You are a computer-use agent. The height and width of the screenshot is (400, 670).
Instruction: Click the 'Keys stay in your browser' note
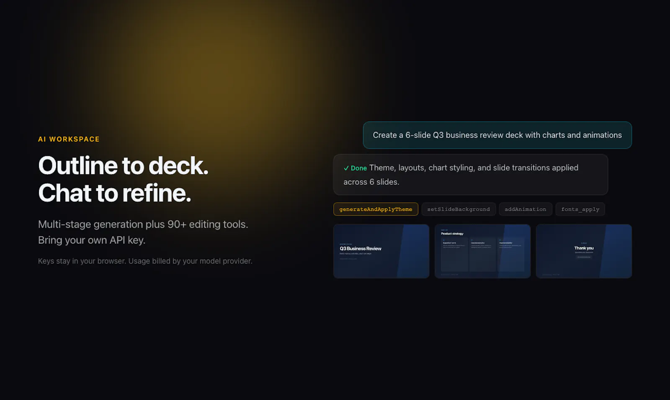tap(145, 261)
